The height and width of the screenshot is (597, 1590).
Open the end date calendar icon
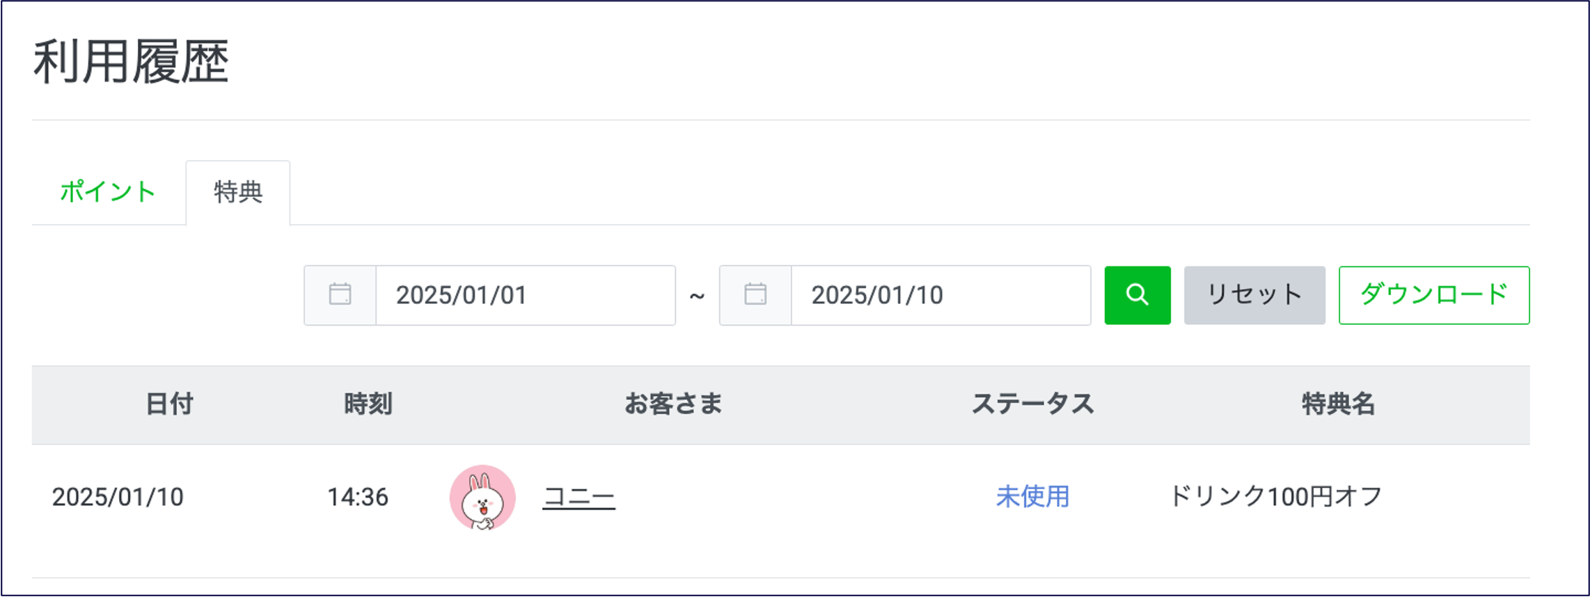click(x=755, y=295)
